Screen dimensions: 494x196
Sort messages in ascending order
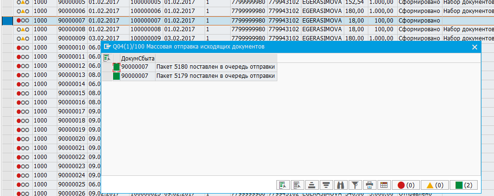point(312,185)
